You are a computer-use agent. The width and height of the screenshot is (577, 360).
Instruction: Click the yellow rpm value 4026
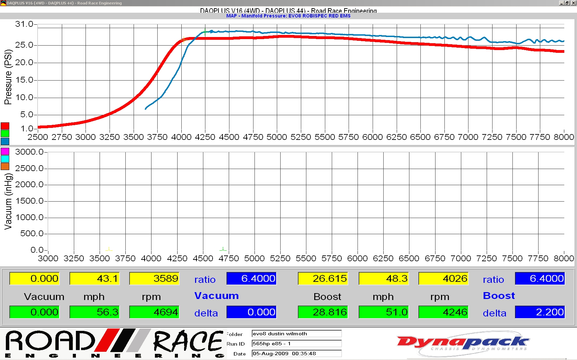click(x=443, y=278)
